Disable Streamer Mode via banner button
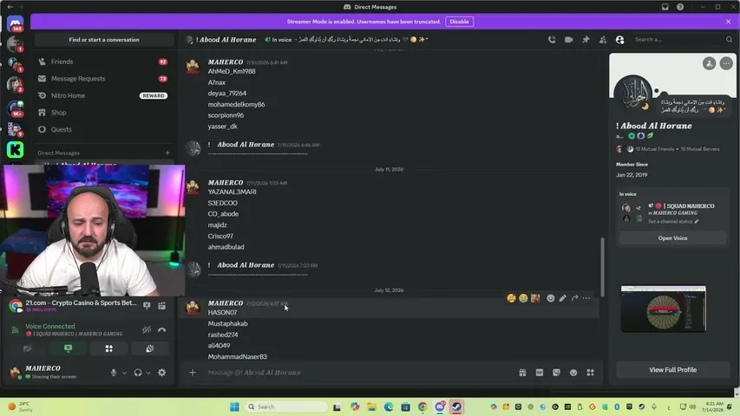 (459, 22)
